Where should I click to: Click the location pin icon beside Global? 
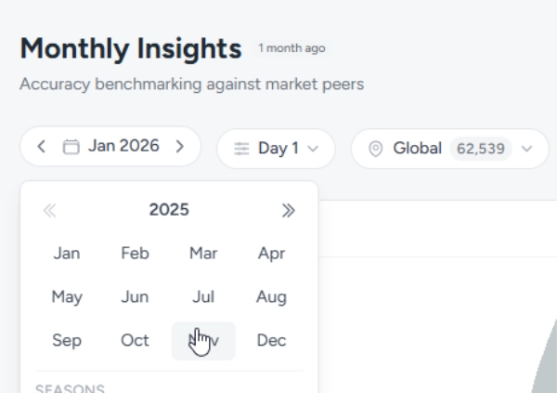tap(376, 149)
